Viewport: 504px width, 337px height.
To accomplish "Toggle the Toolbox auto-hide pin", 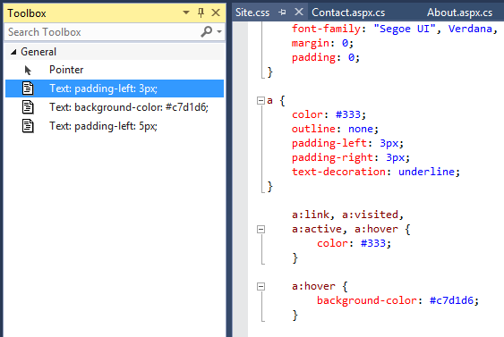I will coord(201,13).
